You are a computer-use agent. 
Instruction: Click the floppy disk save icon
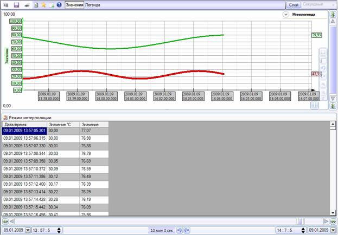coord(16,5)
